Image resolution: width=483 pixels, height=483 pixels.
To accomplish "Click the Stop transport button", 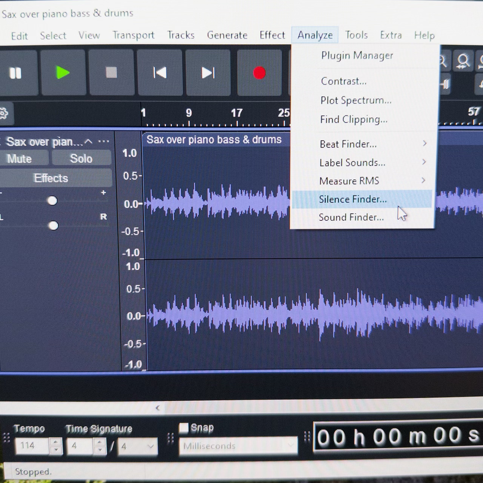I will pyautogui.click(x=111, y=72).
